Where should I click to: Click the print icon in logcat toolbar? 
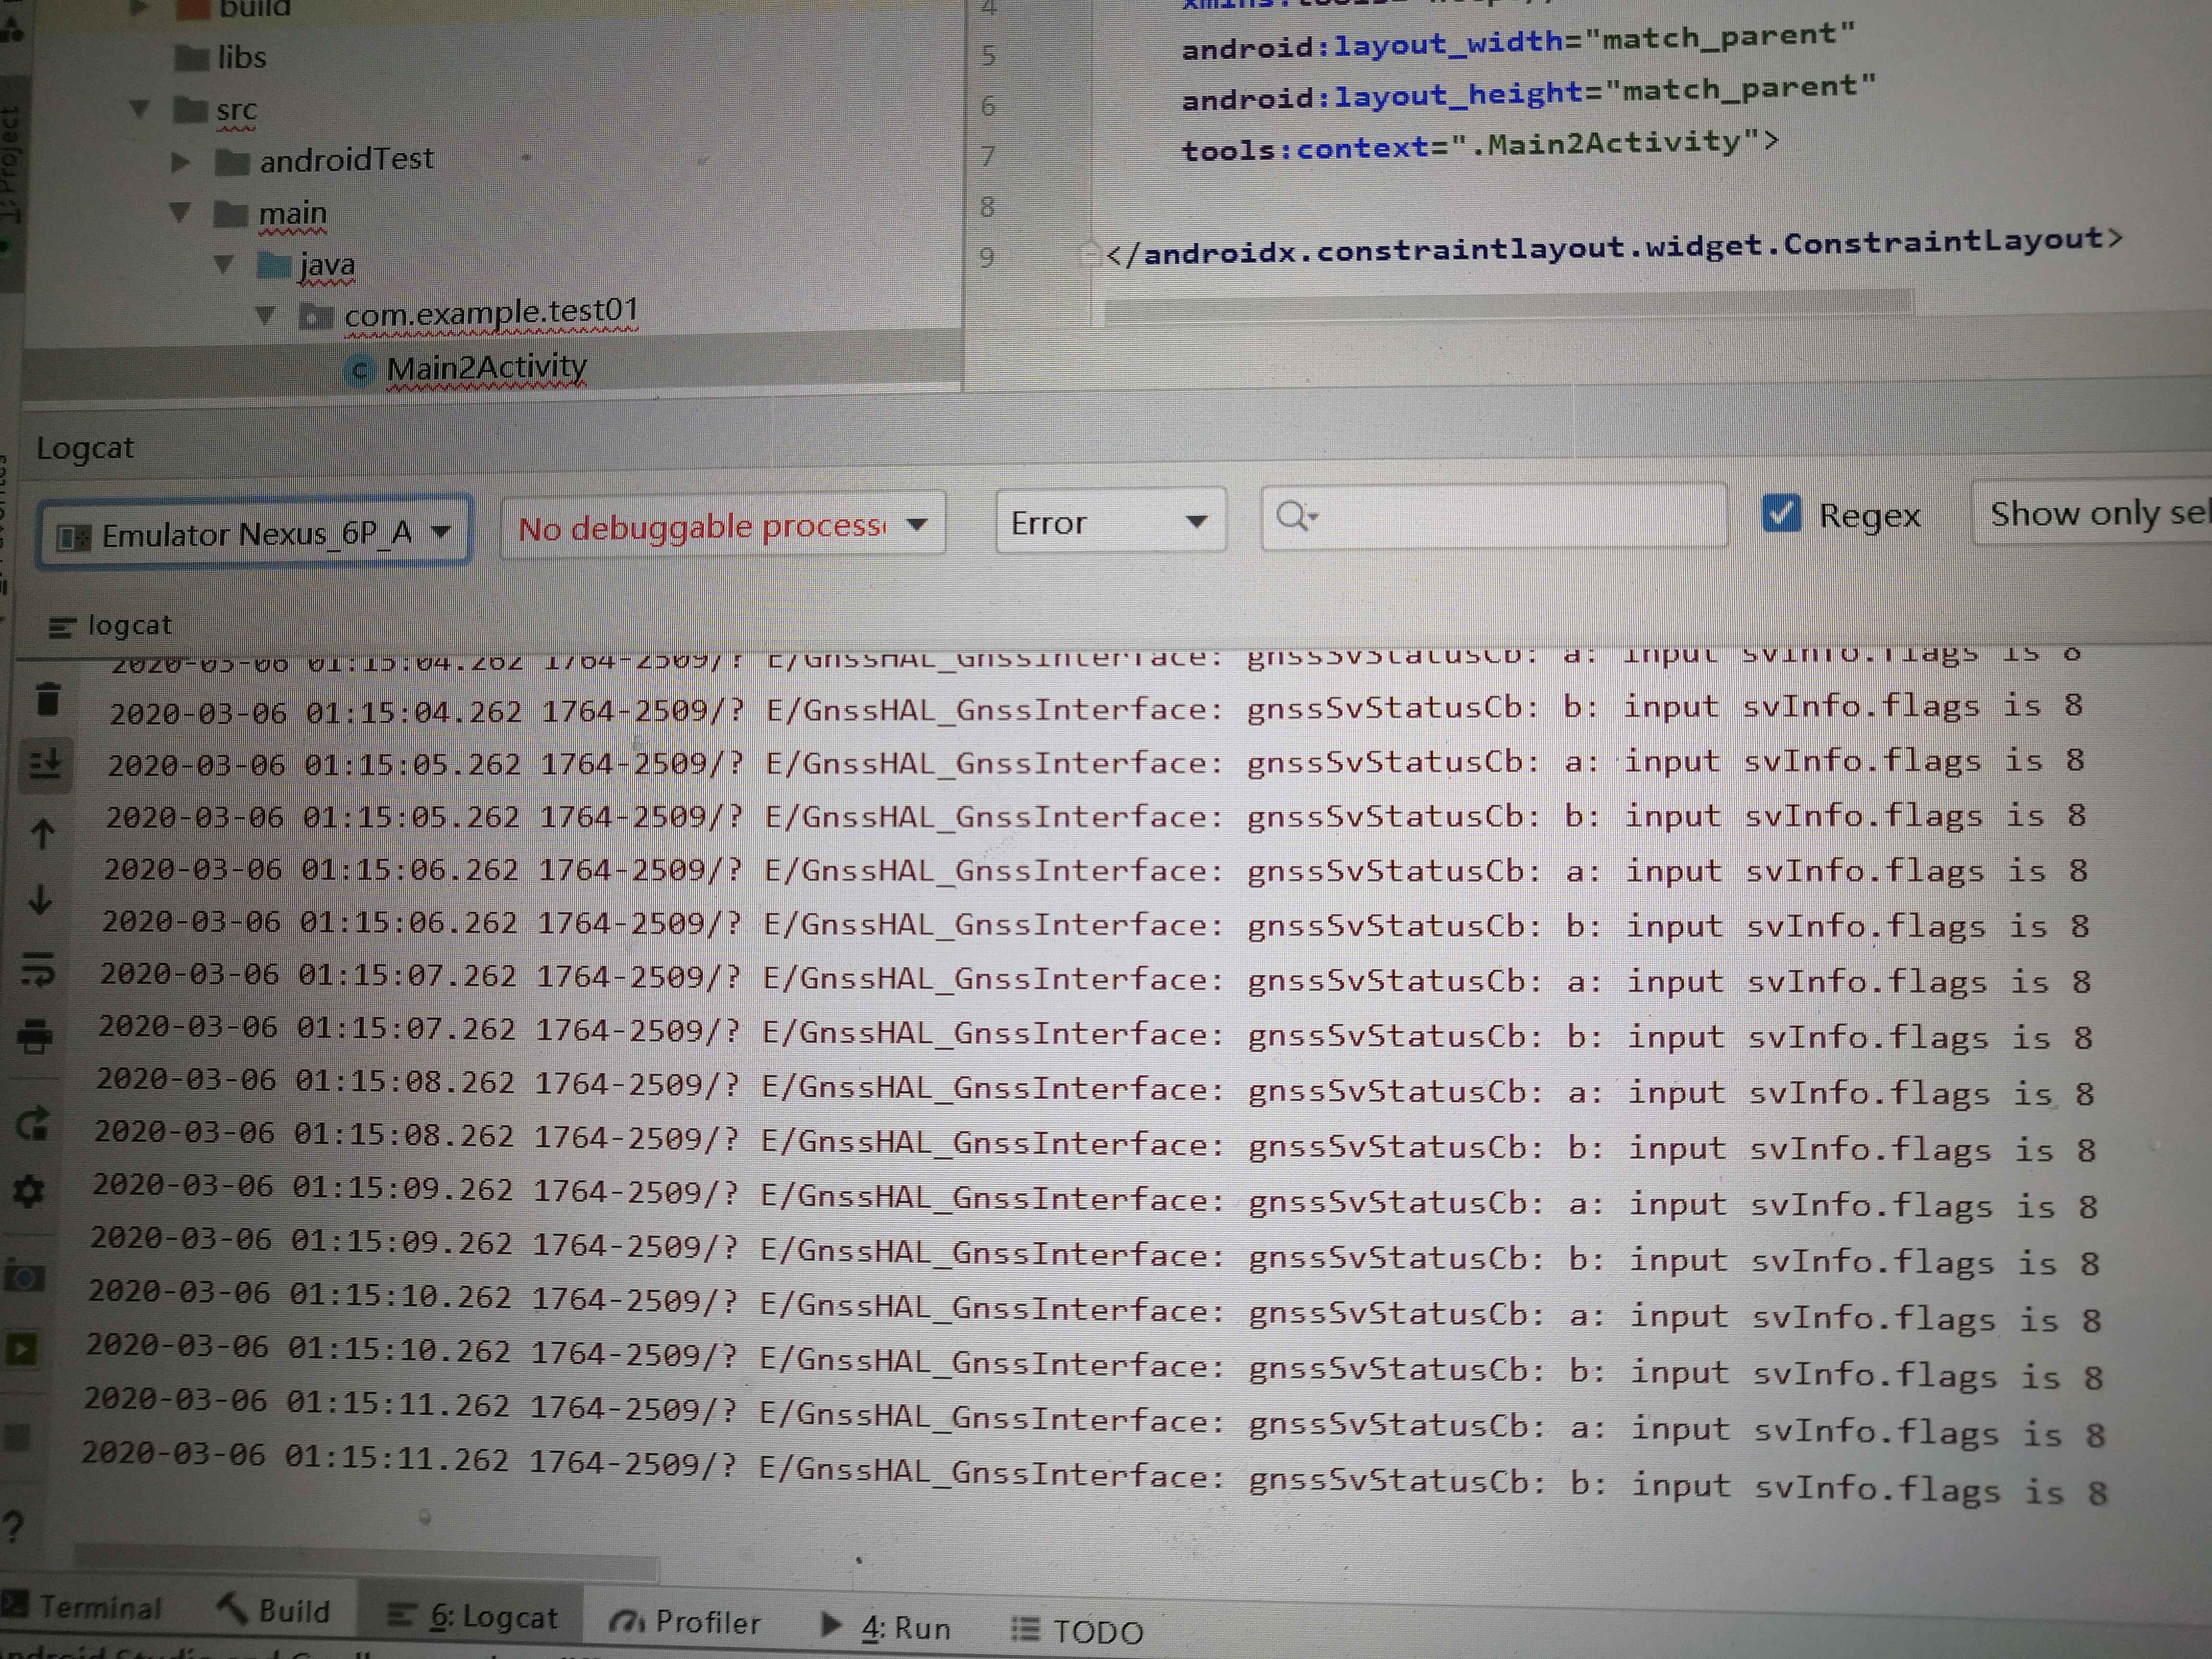(x=35, y=1037)
